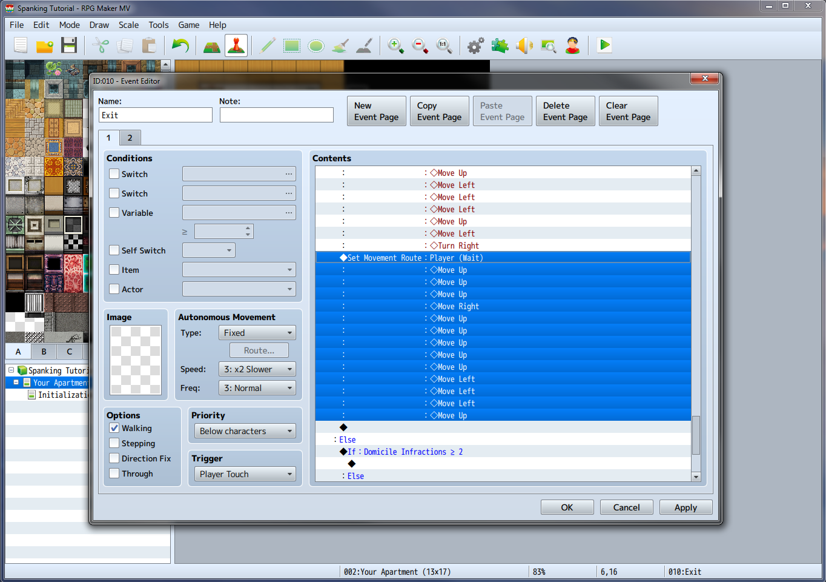
Task: Enable the Variable condition checkbox
Action: pyautogui.click(x=114, y=213)
